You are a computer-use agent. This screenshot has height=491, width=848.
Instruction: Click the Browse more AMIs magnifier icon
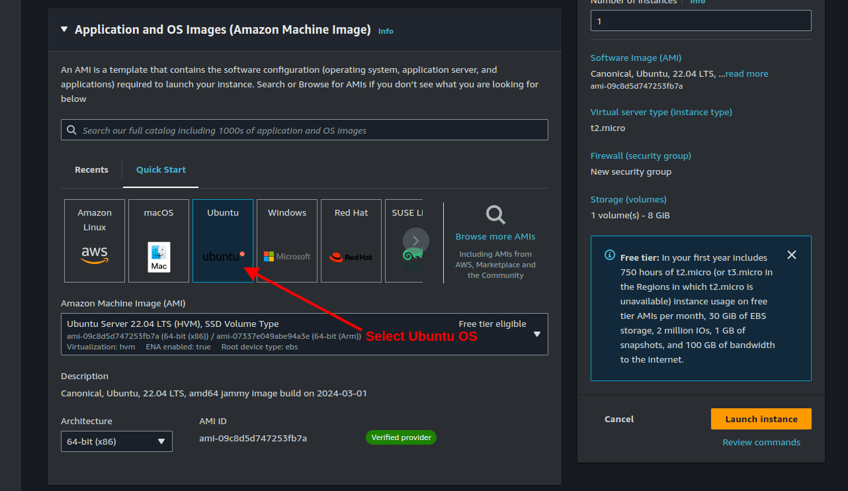[x=495, y=215]
